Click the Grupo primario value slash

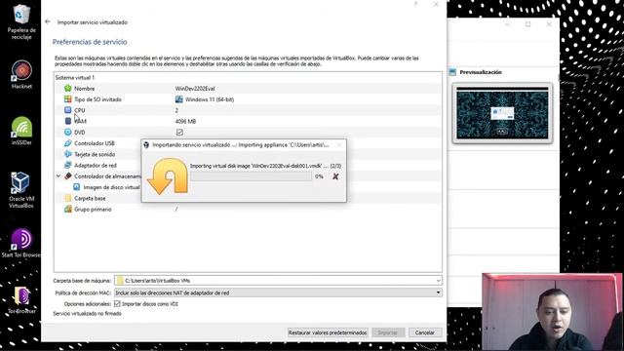(176, 209)
